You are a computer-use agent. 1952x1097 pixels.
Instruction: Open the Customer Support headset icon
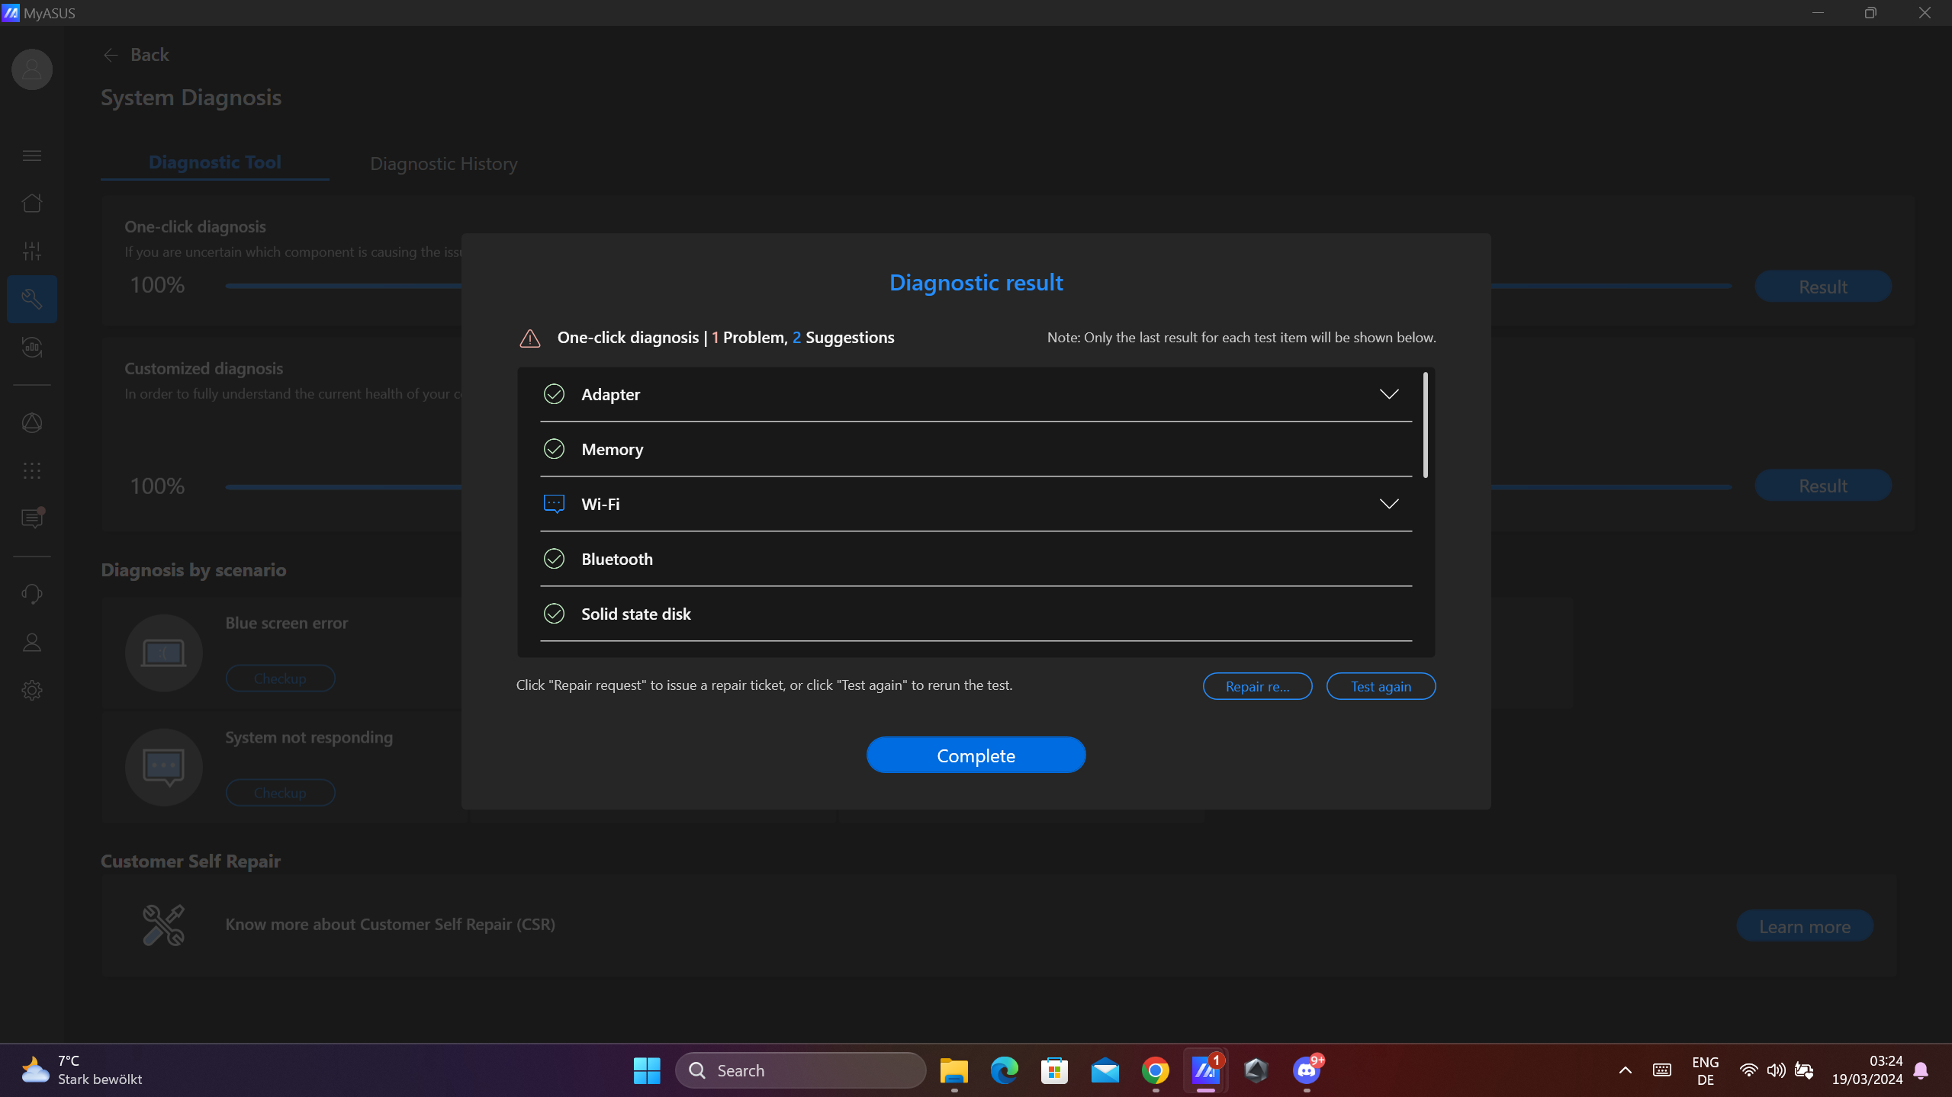point(32,594)
